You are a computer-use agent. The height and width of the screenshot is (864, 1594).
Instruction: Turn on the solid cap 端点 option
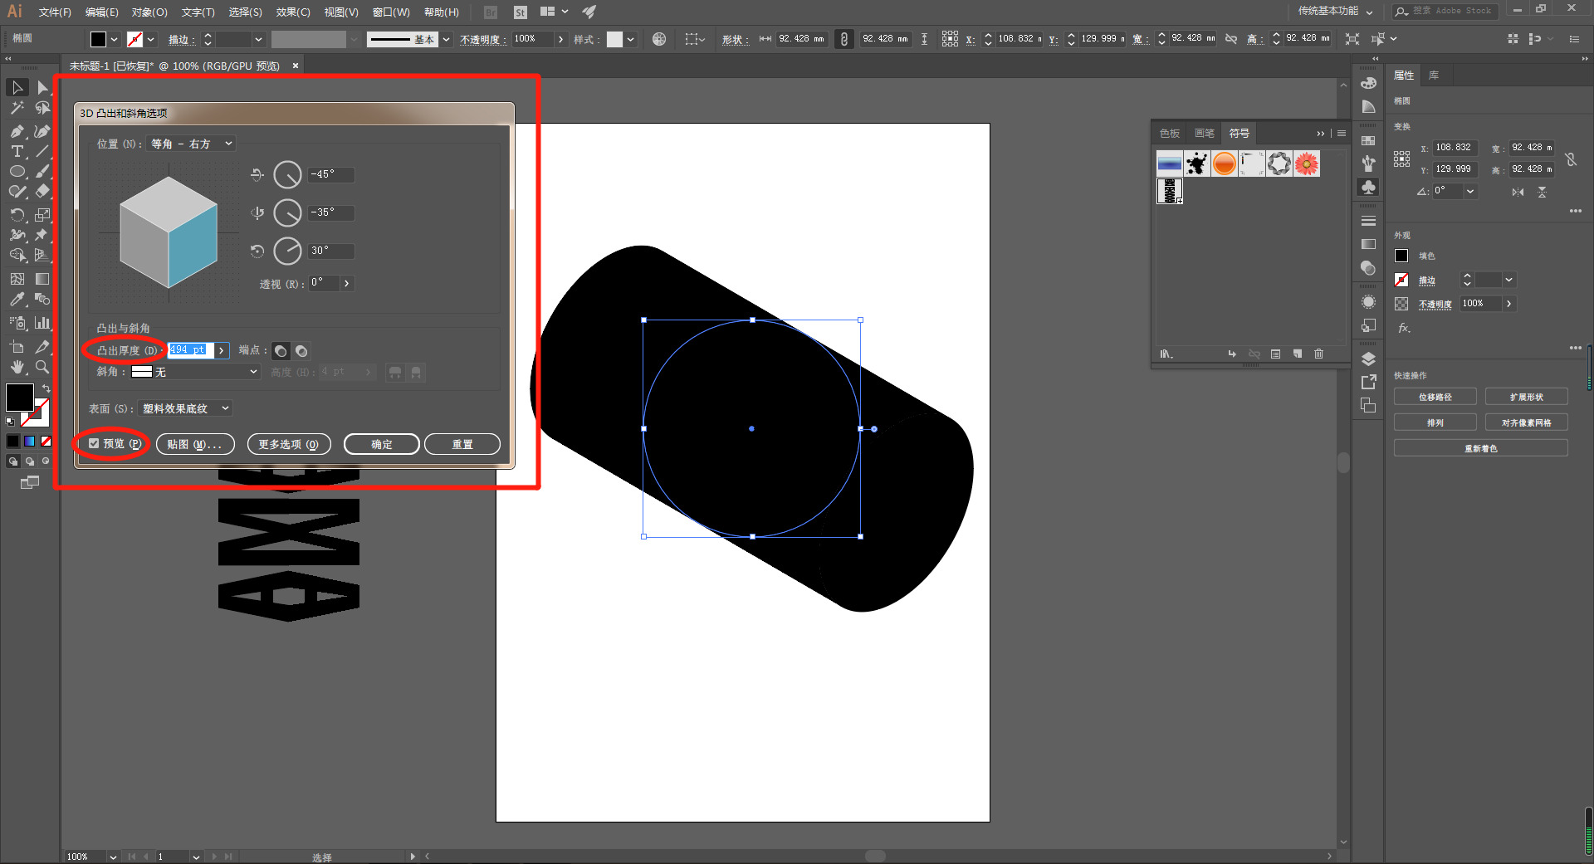tap(281, 351)
